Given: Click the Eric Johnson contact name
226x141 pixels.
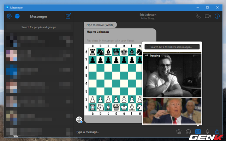Looking at the screenshot, I should [148, 15].
